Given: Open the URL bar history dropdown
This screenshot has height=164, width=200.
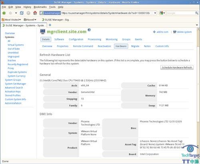Looking at the screenshot, I should [x=155, y=13].
